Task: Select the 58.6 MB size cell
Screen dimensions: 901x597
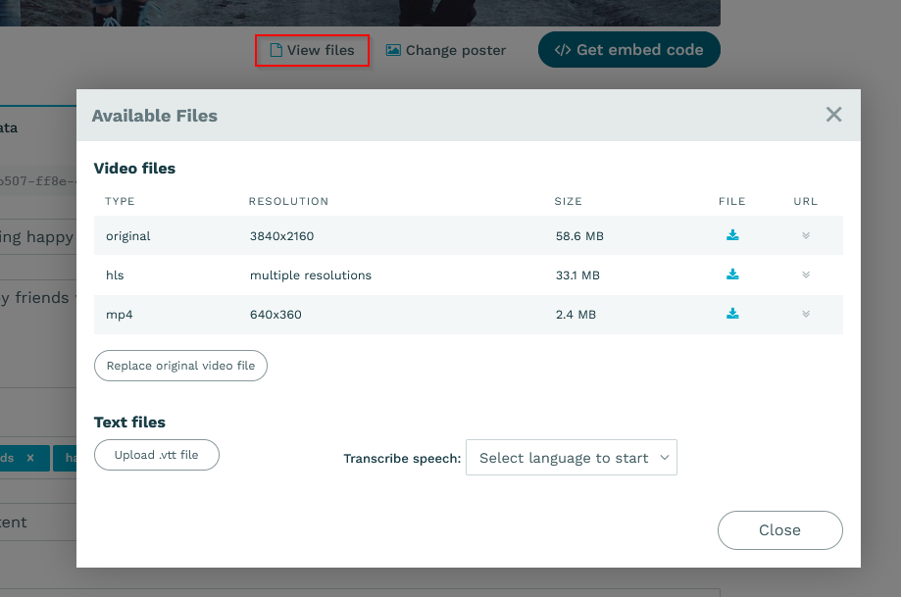Action: [579, 236]
